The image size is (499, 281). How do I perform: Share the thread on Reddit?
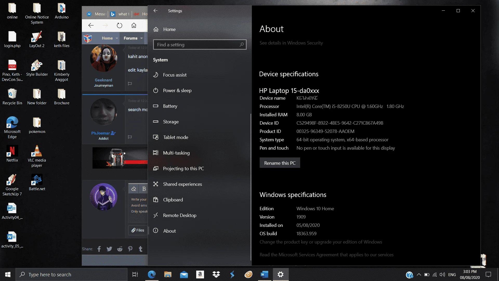[120, 249]
